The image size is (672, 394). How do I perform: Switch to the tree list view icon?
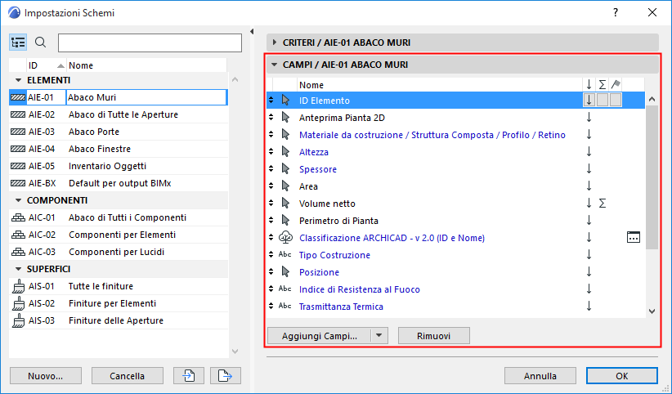pos(19,43)
